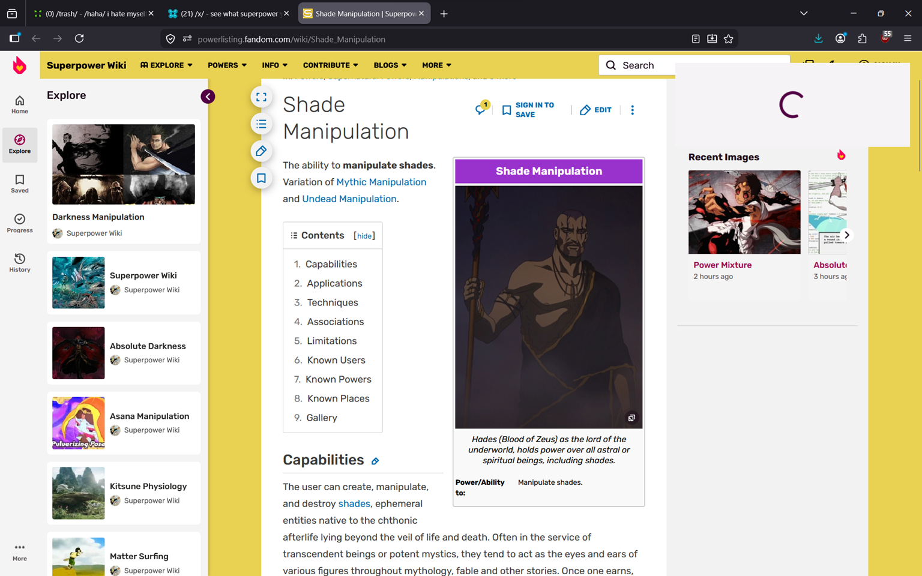This screenshot has height=576, width=922.
Task: Jump to Capabilities in the Contents
Action: 331,264
